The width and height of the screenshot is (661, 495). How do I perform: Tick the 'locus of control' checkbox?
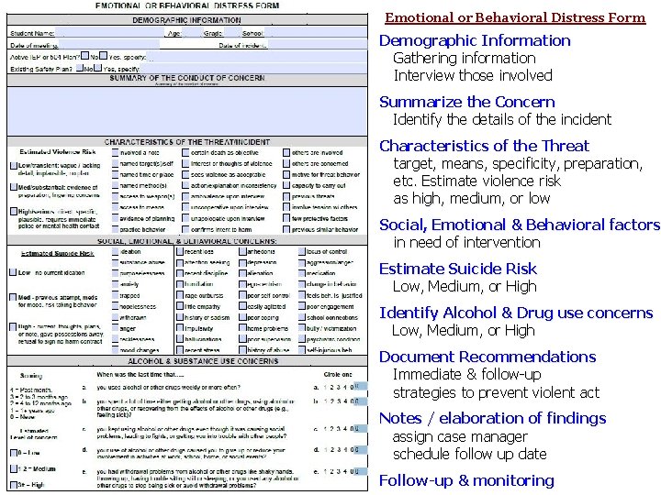302,251
